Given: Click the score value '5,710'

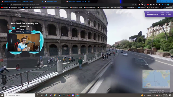Looking at the screenshot, I should tap(168, 14).
